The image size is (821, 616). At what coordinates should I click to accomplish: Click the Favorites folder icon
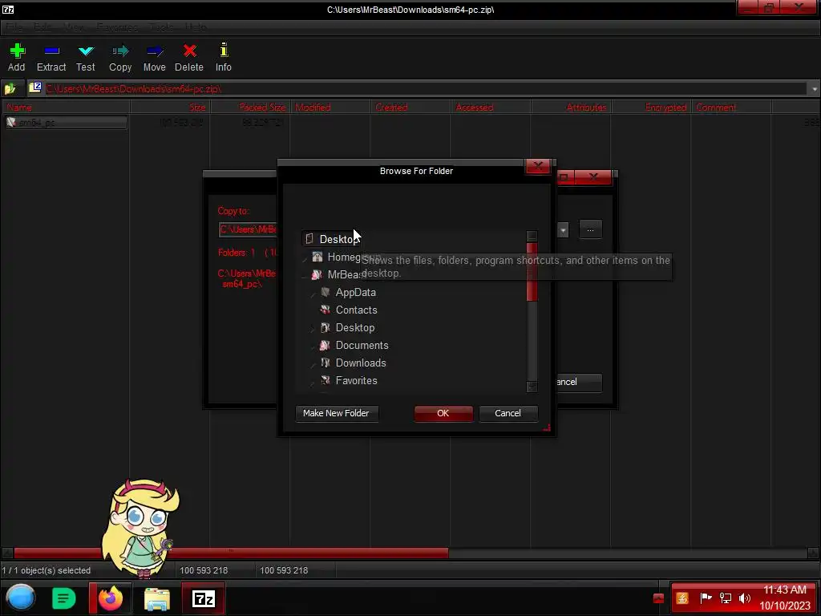326,380
